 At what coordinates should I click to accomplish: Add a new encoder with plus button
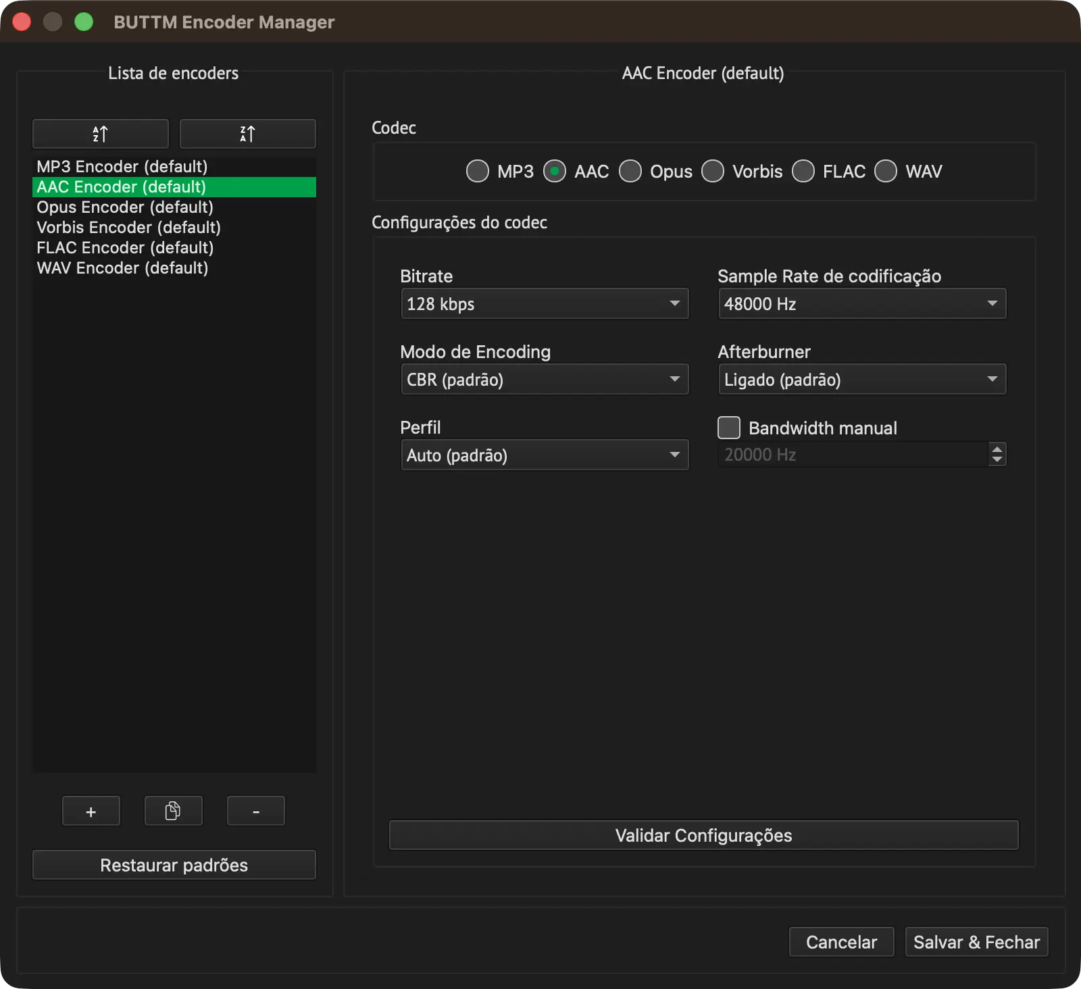click(91, 811)
